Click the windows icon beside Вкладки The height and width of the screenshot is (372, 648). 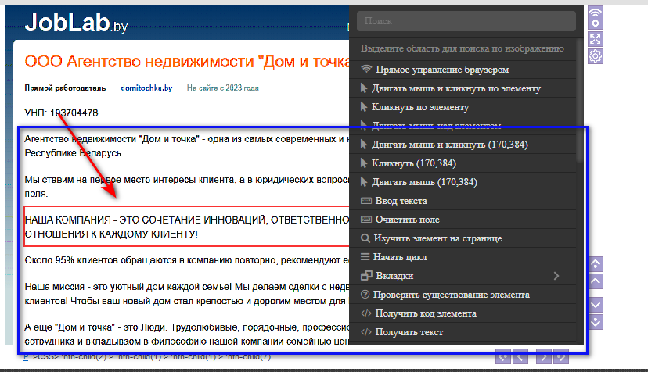pyautogui.click(x=366, y=275)
